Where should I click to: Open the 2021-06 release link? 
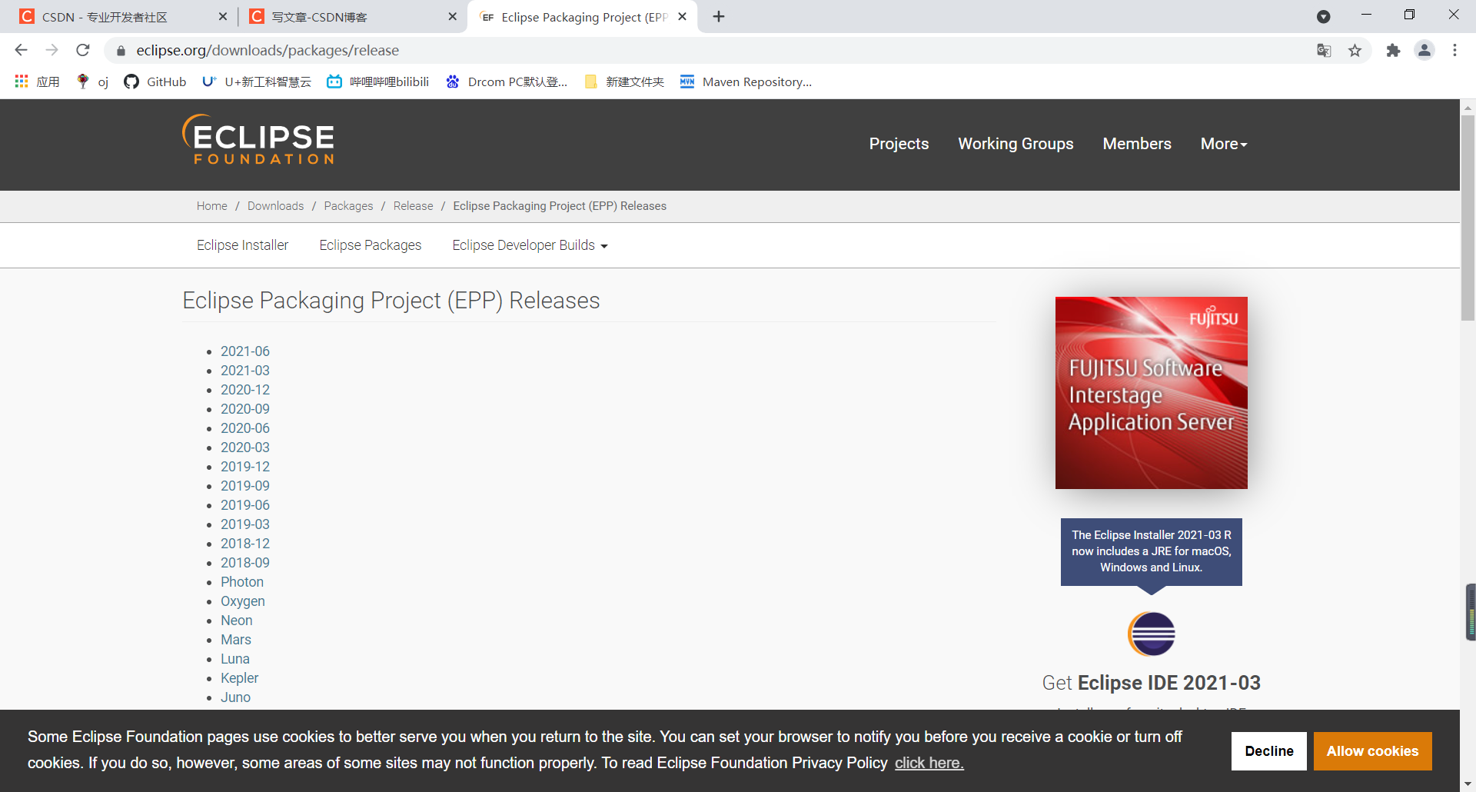(244, 351)
